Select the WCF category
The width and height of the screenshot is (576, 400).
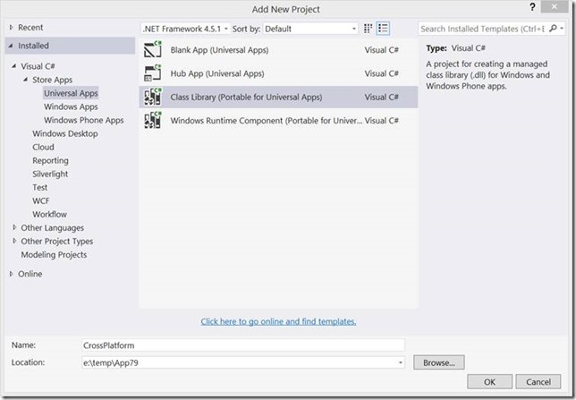[x=40, y=200]
